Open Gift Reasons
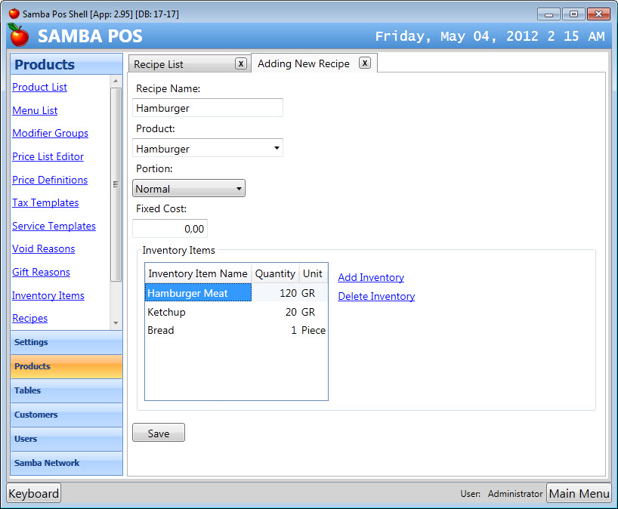This screenshot has height=509, width=618. 41,272
